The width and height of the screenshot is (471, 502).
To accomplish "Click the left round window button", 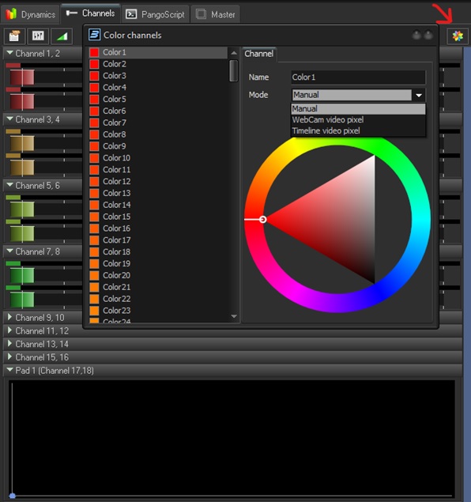I will pos(416,35).
